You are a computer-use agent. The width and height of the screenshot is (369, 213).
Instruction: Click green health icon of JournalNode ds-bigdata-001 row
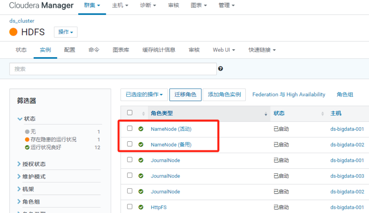coord(141,160)
